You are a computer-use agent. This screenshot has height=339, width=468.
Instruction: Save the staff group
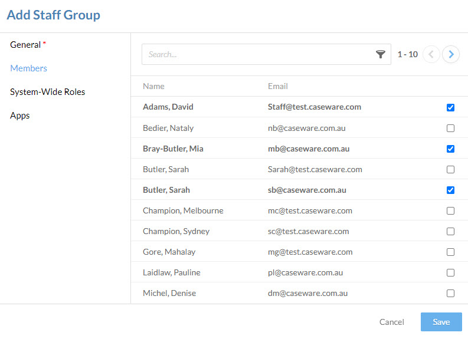click(441, 322)
